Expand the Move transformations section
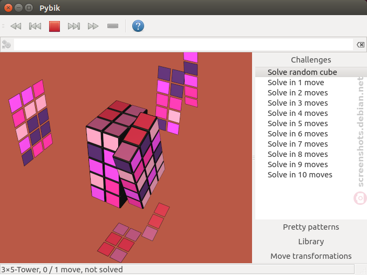The width and height of the screenshot is (367, 275). (311, 256)
